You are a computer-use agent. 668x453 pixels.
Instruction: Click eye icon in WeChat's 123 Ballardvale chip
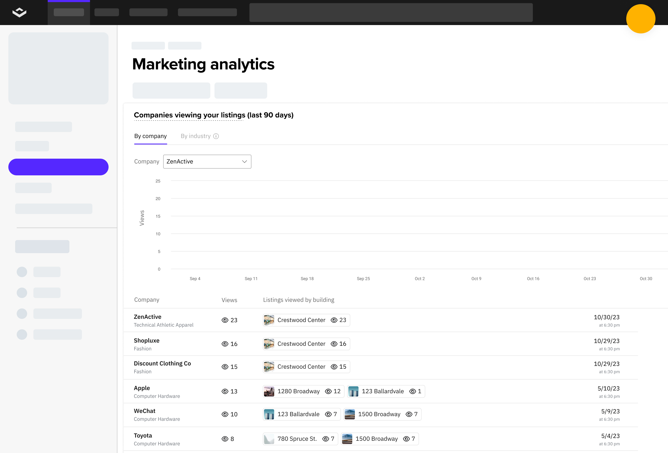tap(328, 414)
